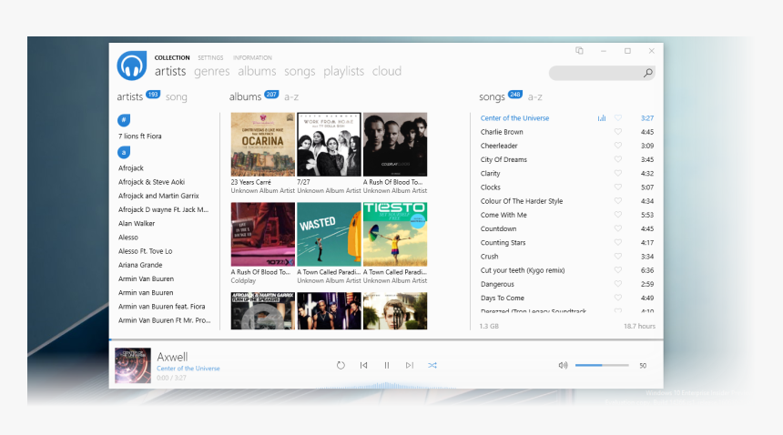Open the 7/27 album cover
Screen dimensions: 783x435
pos(329,144)
